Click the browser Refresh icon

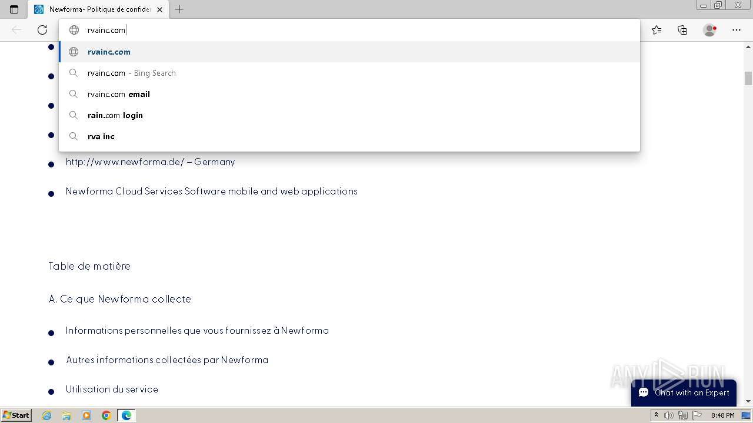coord(42,30)
